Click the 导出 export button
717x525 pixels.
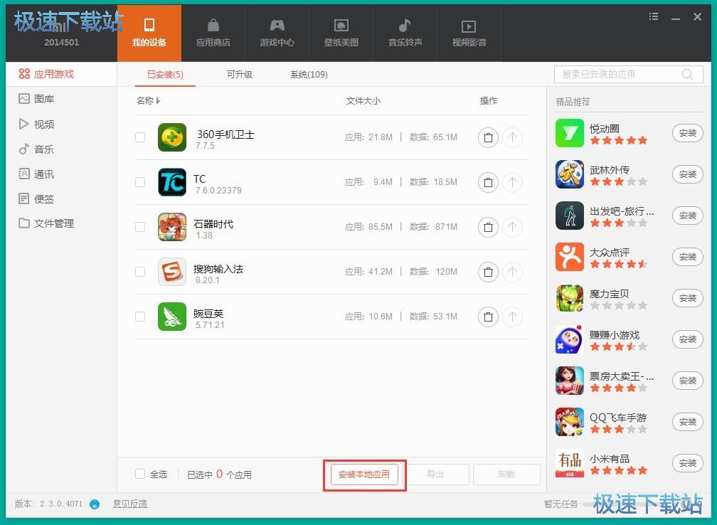pyautogui.click(x=435, y=474)
